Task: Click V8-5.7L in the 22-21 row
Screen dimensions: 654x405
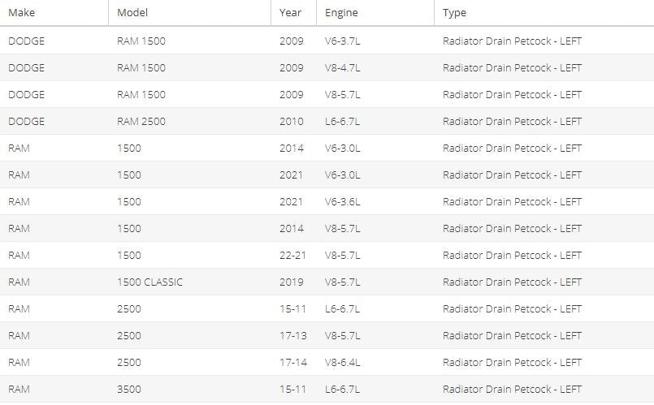Action: click(x=342, y=255)
